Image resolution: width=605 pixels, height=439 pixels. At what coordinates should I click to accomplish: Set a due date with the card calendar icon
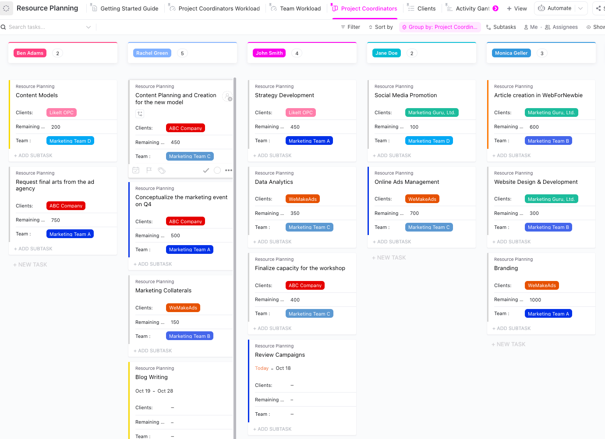click(136, 170)
